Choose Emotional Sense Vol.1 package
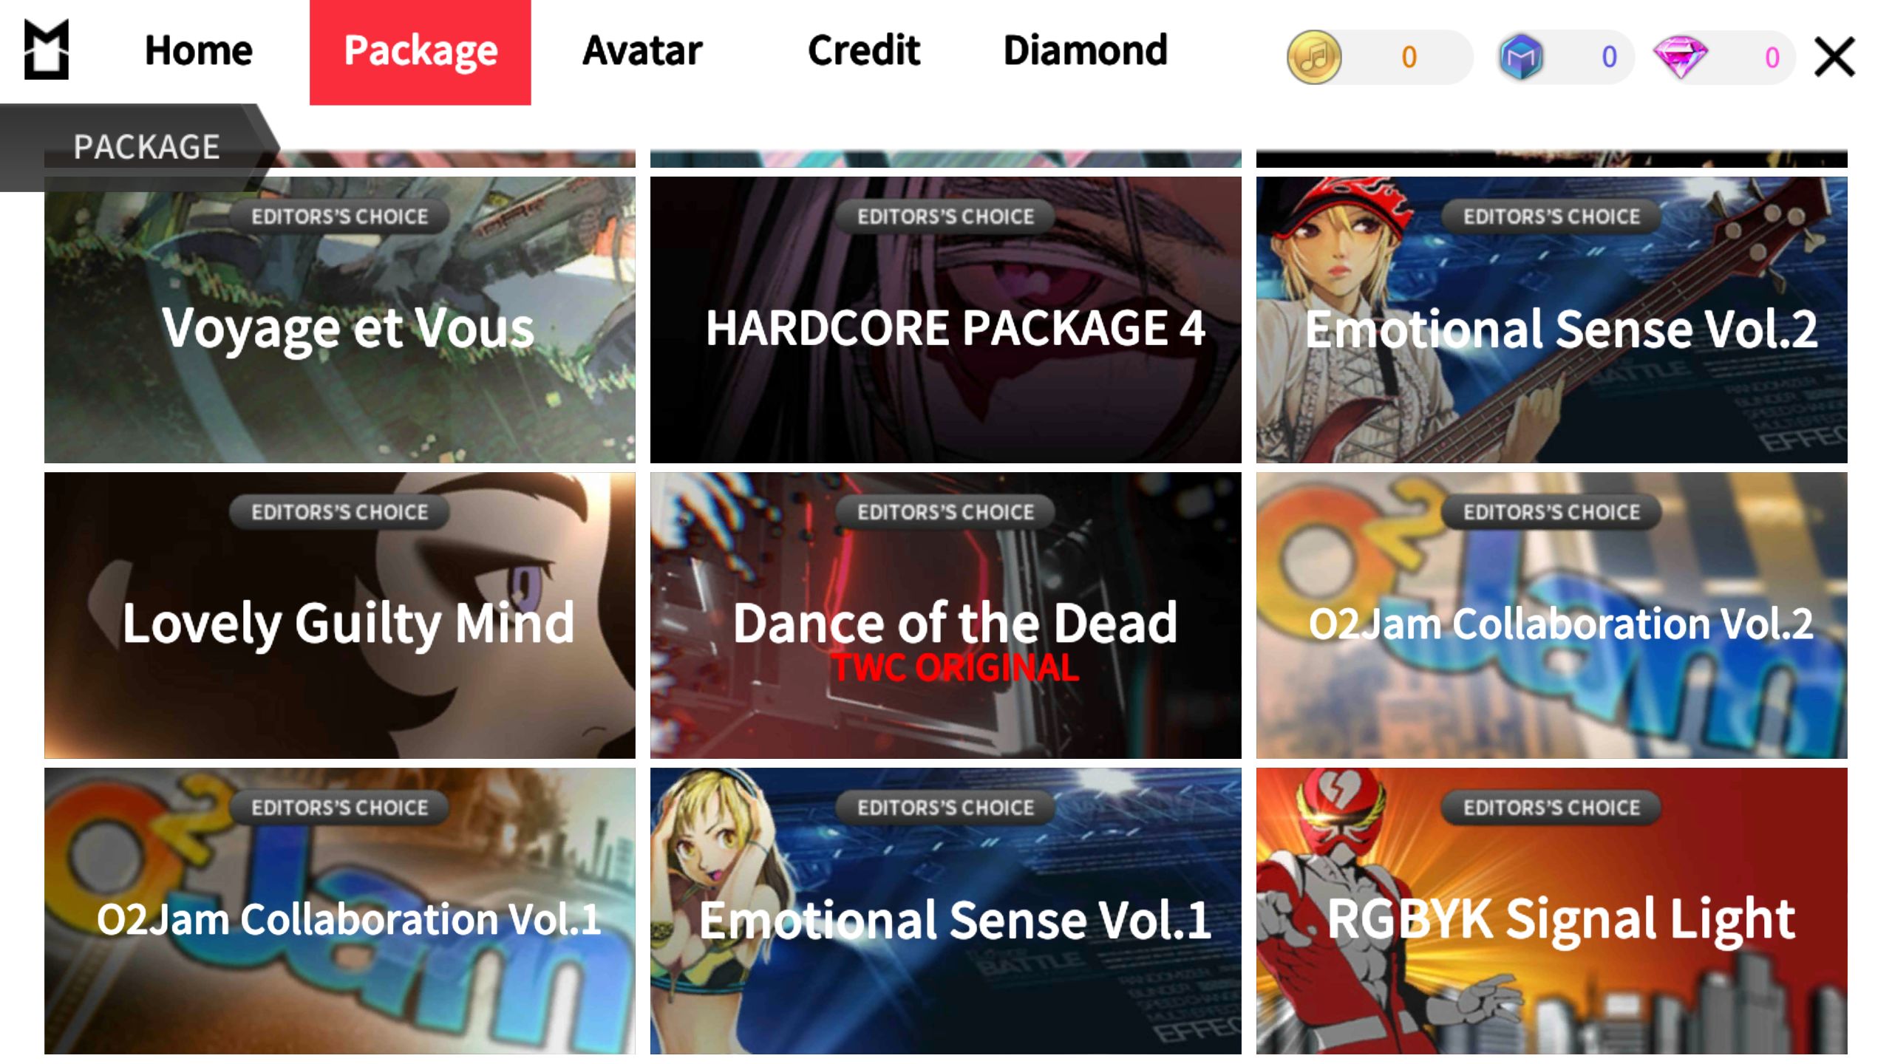The height and width of the screenshot is (1064, 1892). click(946, 911)
